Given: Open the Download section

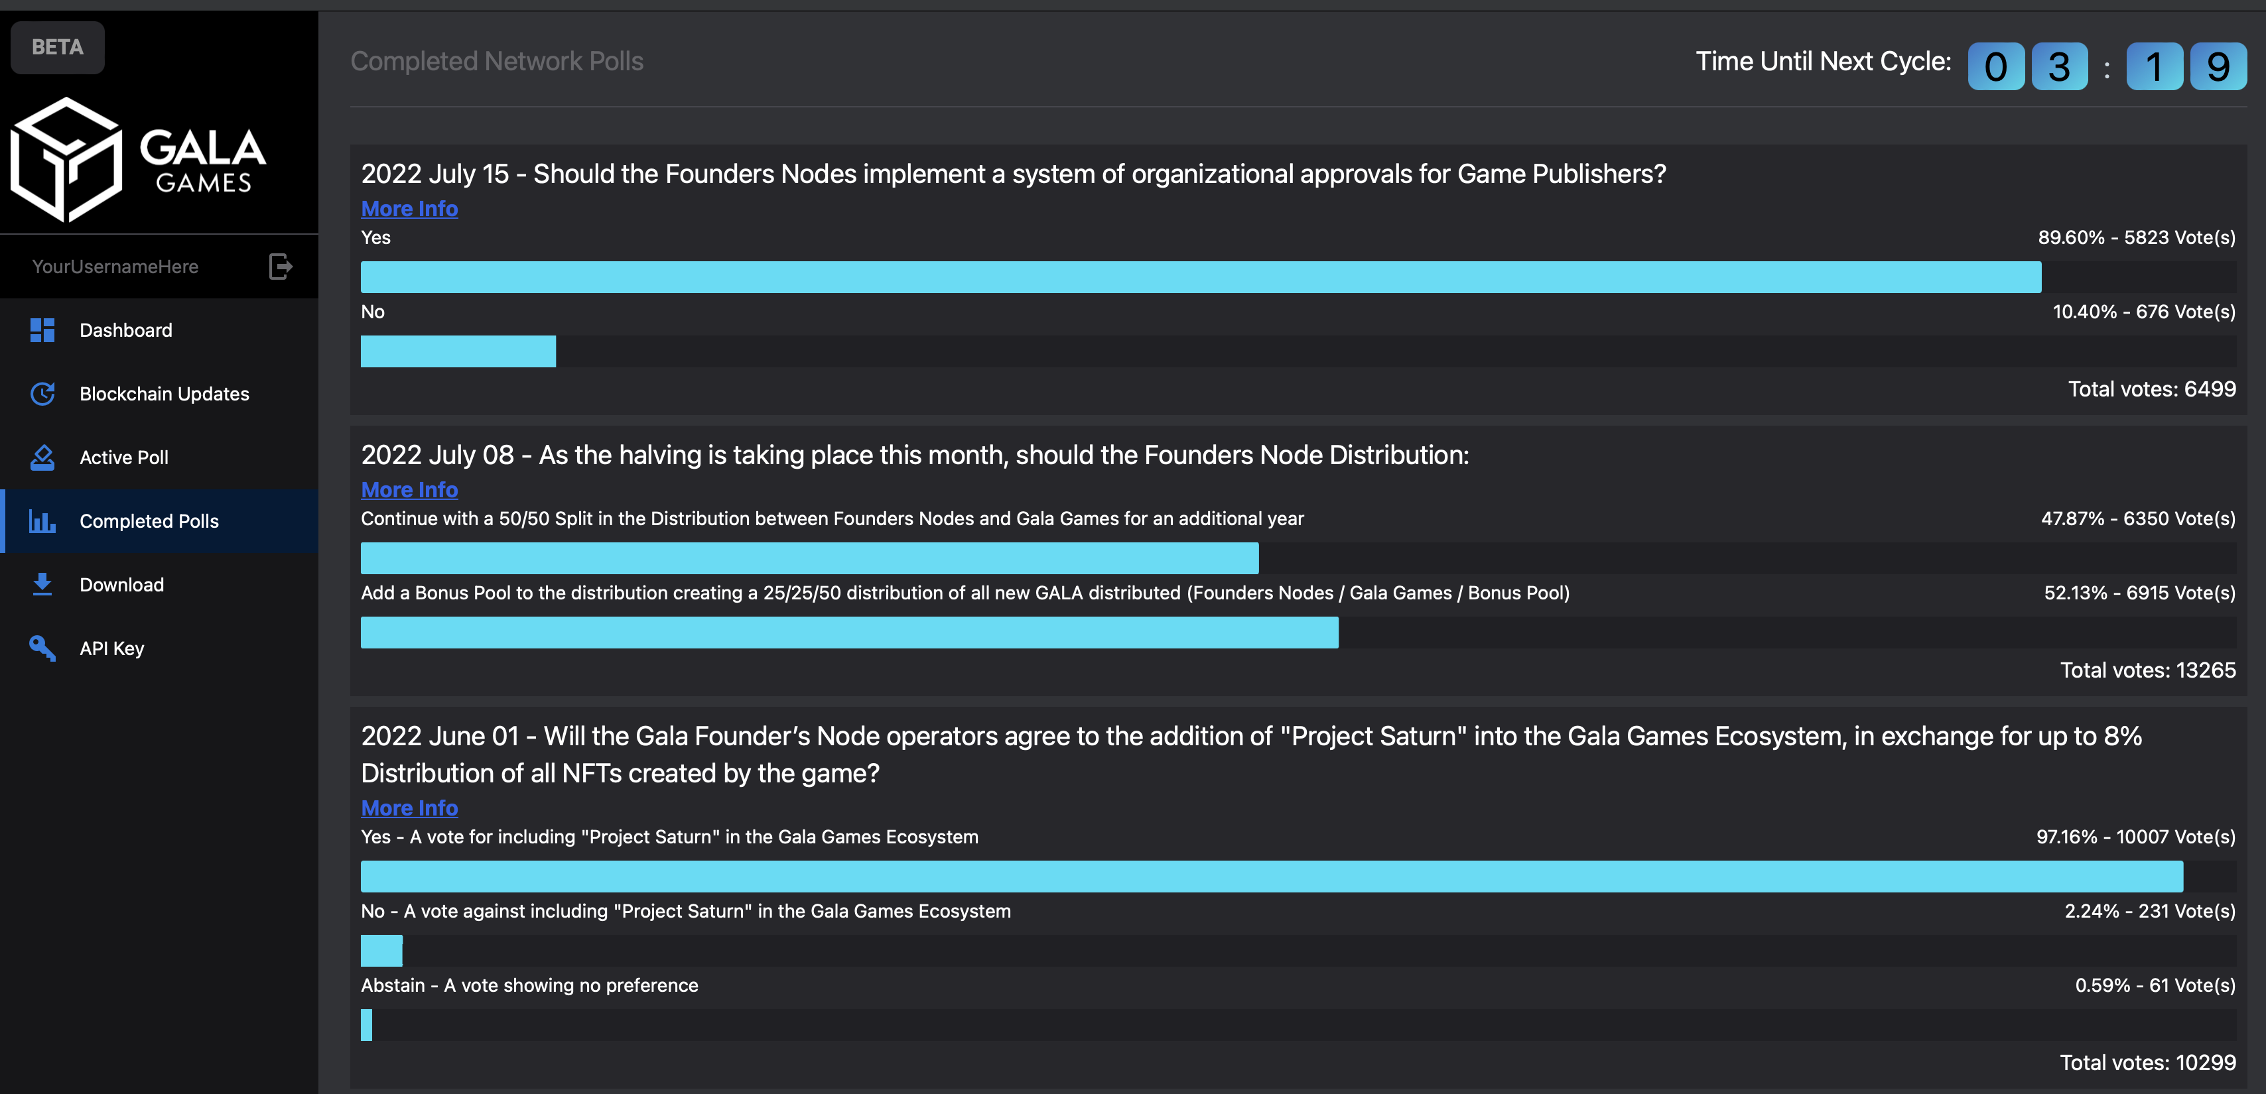Looking at the screenshot, I should click(x=160, y=584).
